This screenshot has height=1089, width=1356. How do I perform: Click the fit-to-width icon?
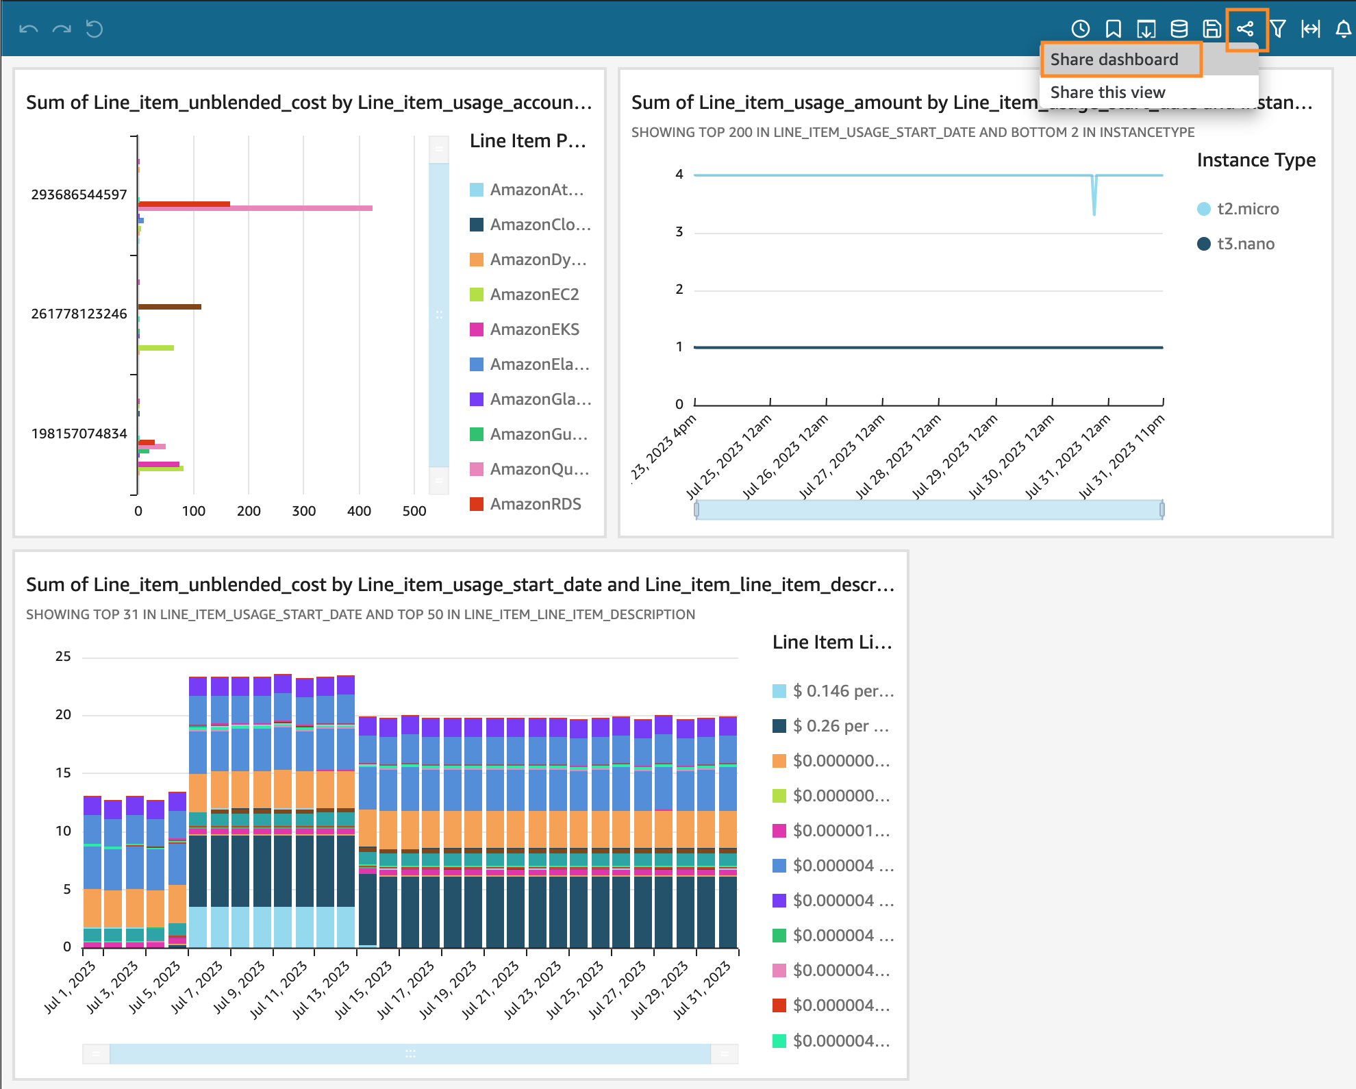[x=1310, y=29]
